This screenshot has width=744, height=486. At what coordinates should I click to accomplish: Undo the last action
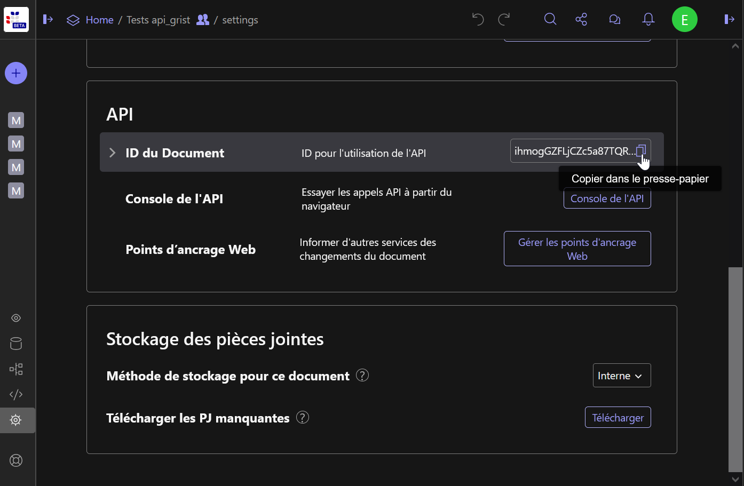pos(478,20)
